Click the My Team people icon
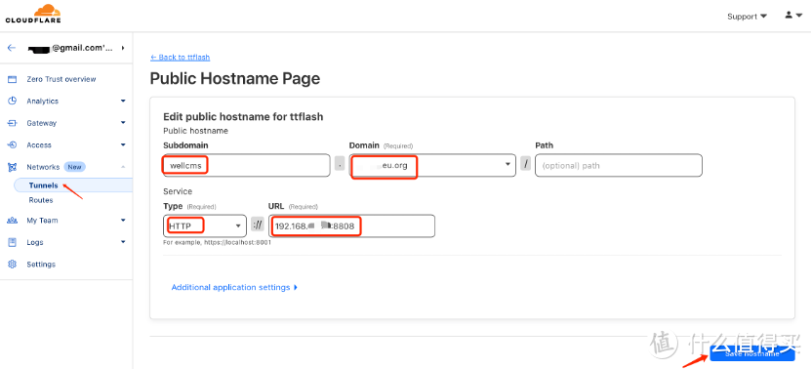 click(13, 221)
